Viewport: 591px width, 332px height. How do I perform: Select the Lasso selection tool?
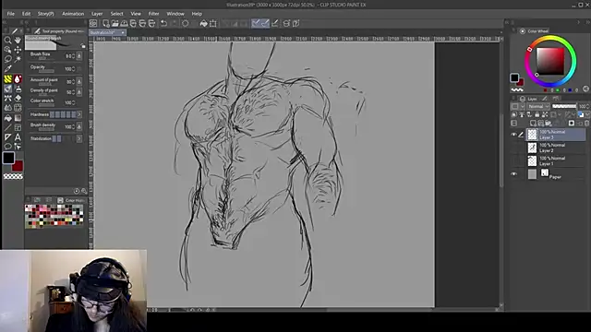7,59
